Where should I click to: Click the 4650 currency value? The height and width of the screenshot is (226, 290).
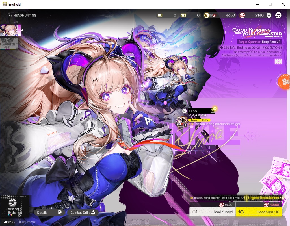click(230, 15)
